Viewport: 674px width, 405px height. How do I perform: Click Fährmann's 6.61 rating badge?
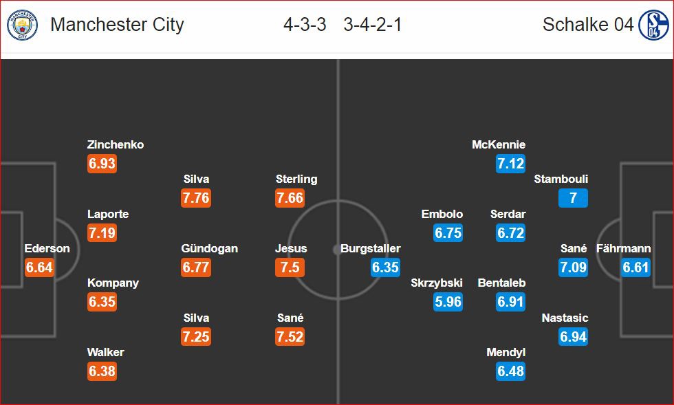pyautogui.click(x=635, y=267)
